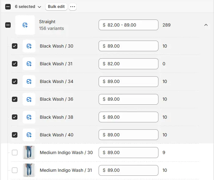The image size is (214, 180).
Task: Uncheck Black Wash / 40 variant
Action: [15, 135]
